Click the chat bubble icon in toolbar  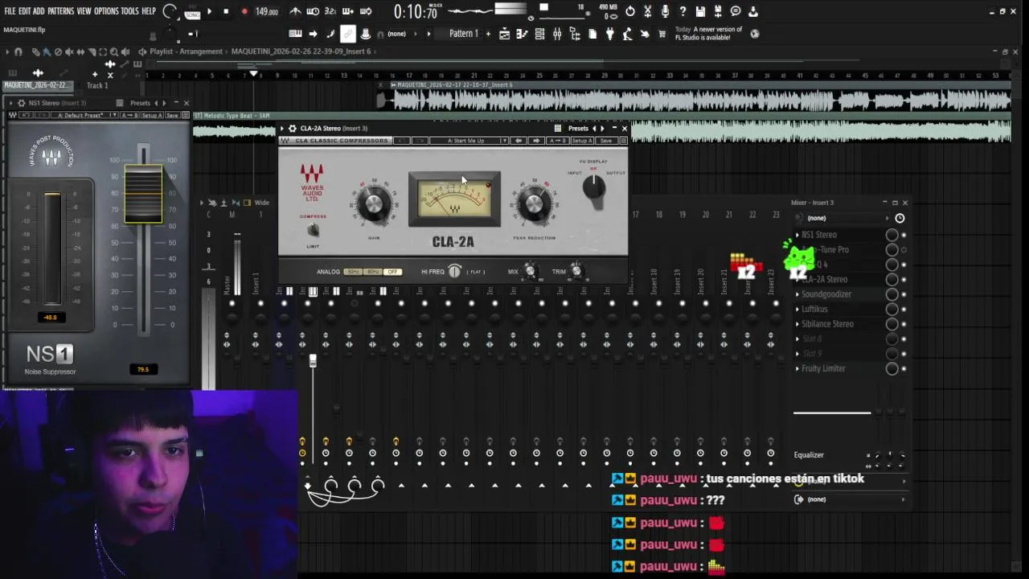pos(736,11)
